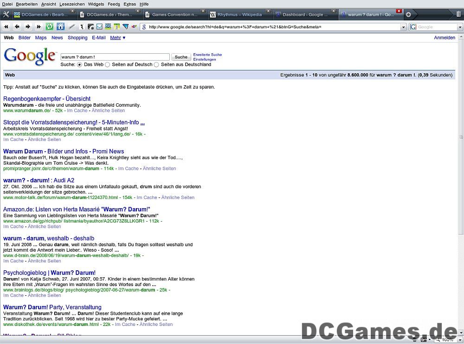Close the Games Convention tab
The image size is (464, 344).
[203, 11]
